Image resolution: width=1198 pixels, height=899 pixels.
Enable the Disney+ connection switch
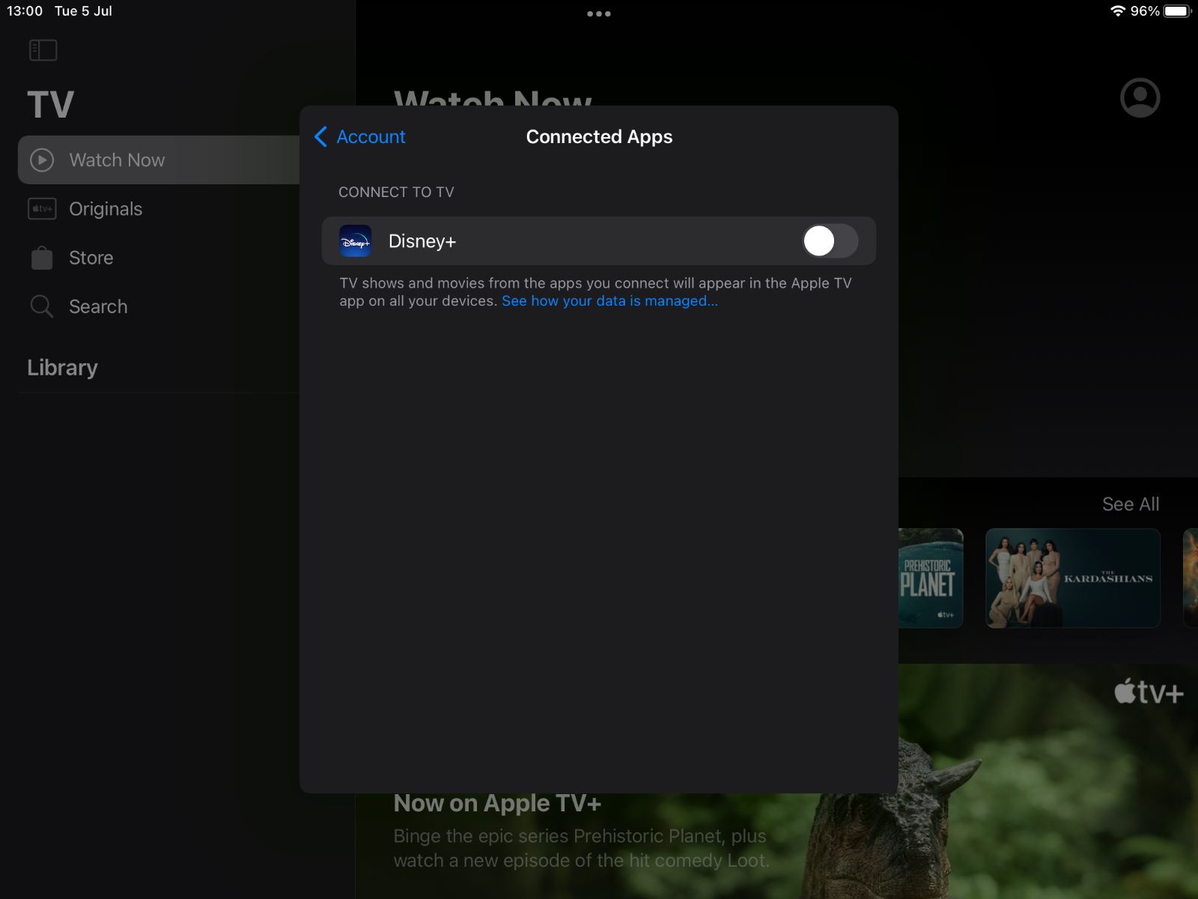click(830, 241)
